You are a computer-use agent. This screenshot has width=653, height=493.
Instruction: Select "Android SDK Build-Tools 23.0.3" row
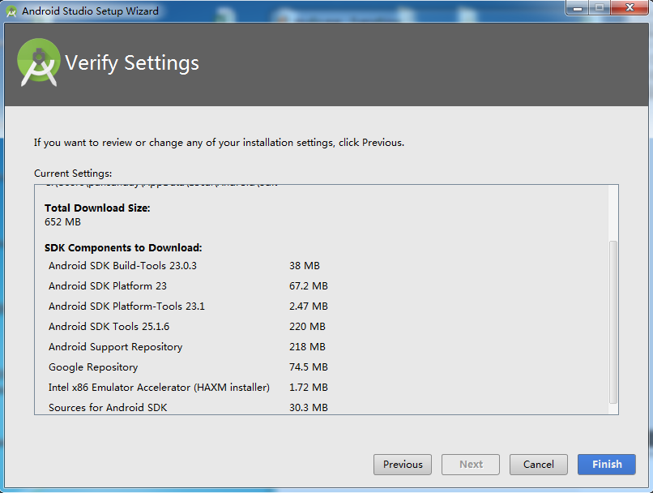pos(122,266)
